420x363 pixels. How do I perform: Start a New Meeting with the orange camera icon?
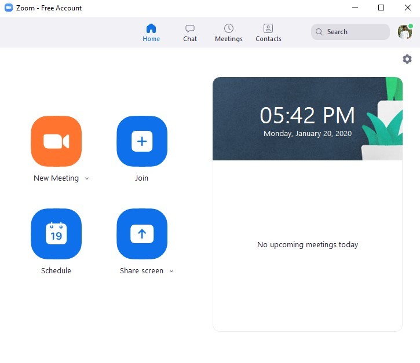56,141
